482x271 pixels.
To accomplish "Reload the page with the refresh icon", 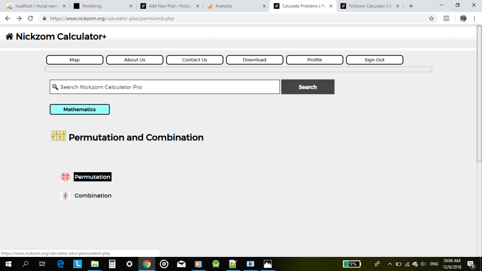I will 30,18.
